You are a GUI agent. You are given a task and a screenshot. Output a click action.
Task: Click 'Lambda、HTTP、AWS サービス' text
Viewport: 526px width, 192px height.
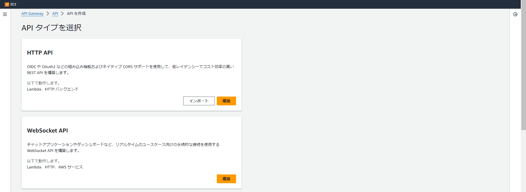coord(55,167)
